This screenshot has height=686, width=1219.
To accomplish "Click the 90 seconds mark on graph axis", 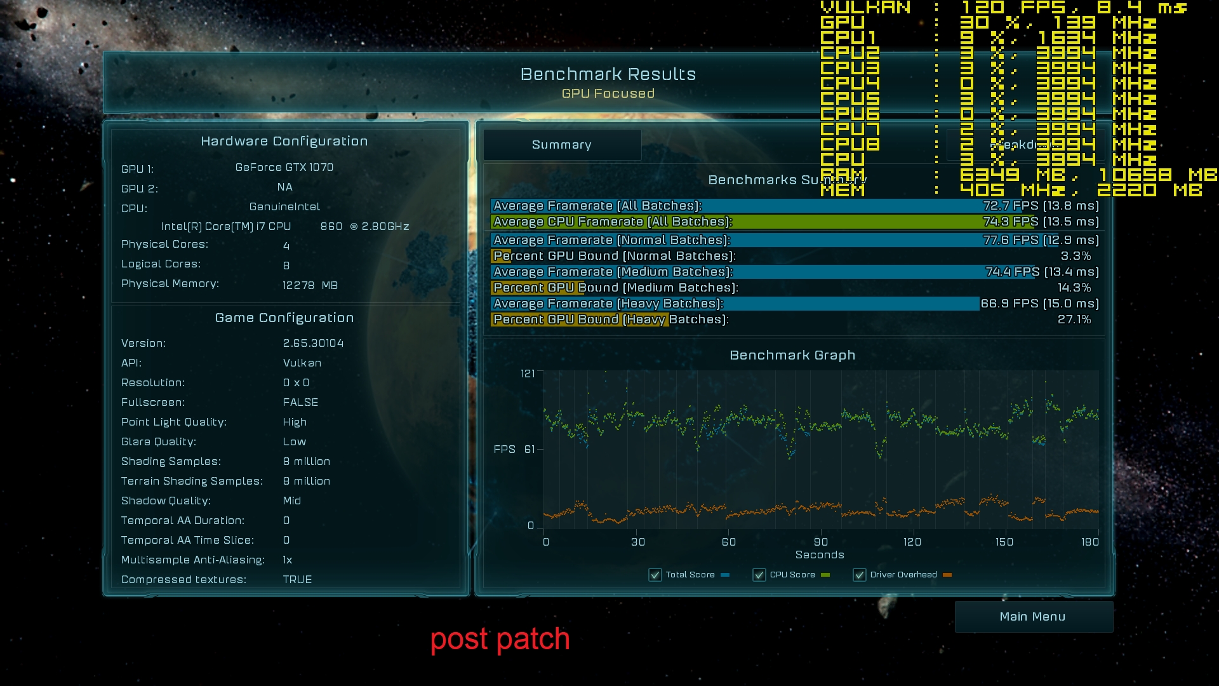I will [x=821, y=542].
